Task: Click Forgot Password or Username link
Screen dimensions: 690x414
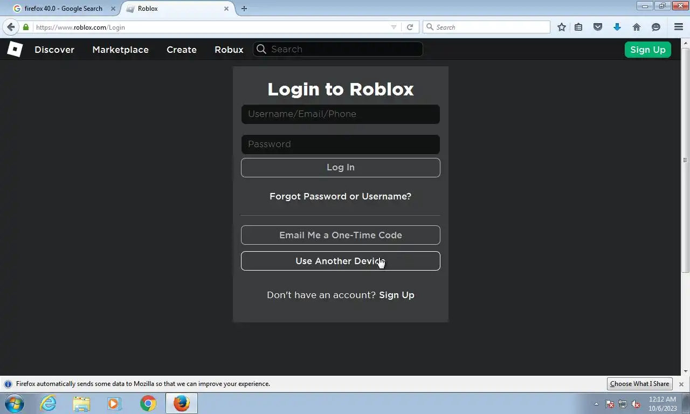Action: (x=340, y=196)
